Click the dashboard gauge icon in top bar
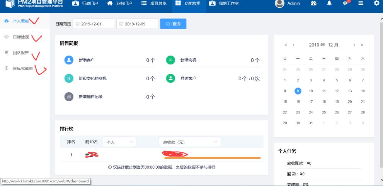The height and width of the screenshot is (186, 383). coord(313,3)
